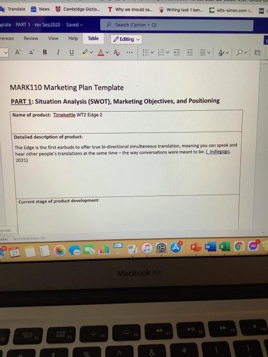Open the Editing mode dropdown
268x357 pixels.
pyautogui.click(x=126, y=39)
